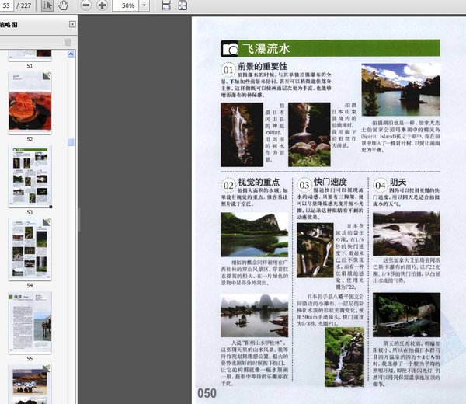Image resolution: width=466 pixels, height=404 pixels.
Task: Enable scrolling page display mode
Action: (166, 5)
